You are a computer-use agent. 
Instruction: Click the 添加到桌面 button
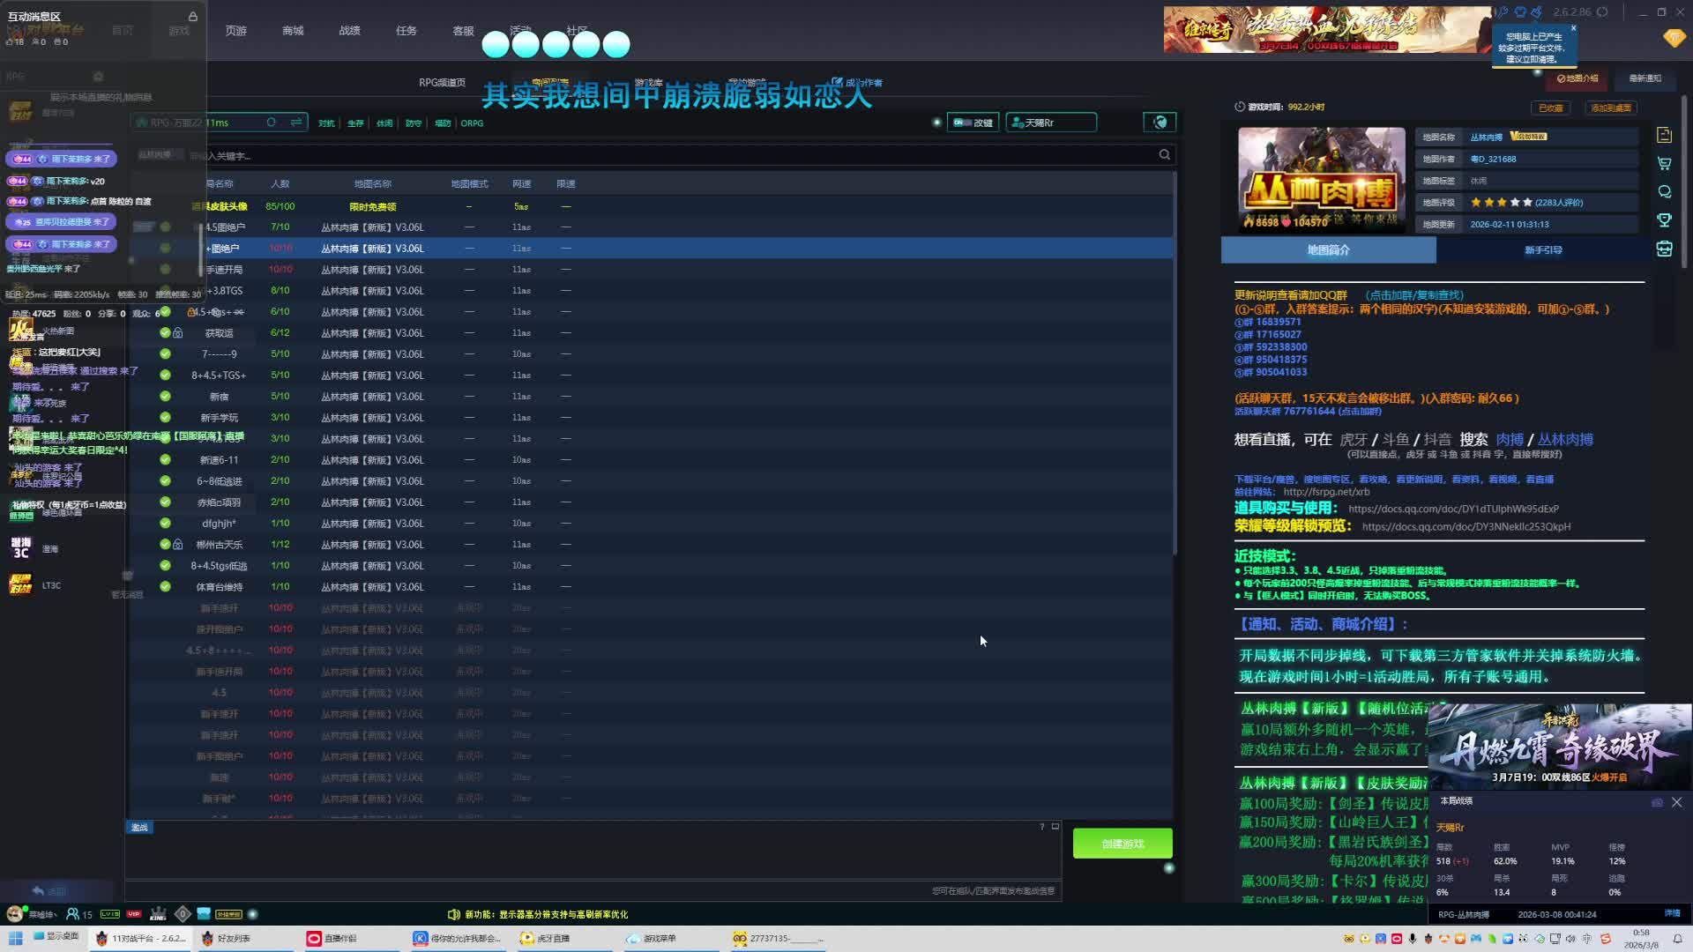1610,108
